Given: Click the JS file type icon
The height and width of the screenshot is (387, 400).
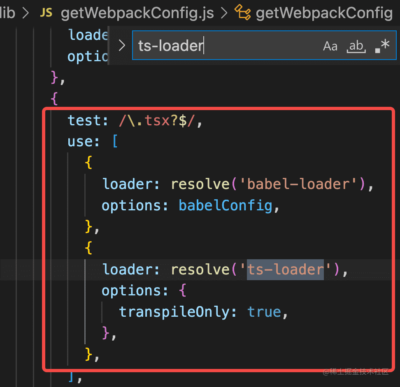Looking at the screenshot, I should 46,12.
